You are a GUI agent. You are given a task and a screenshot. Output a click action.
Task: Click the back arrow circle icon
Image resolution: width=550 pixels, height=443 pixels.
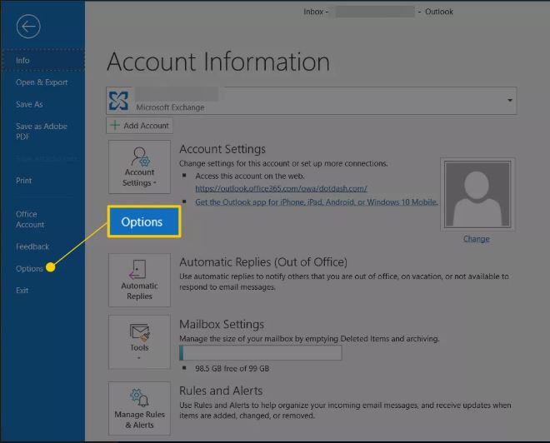[28, 27]
